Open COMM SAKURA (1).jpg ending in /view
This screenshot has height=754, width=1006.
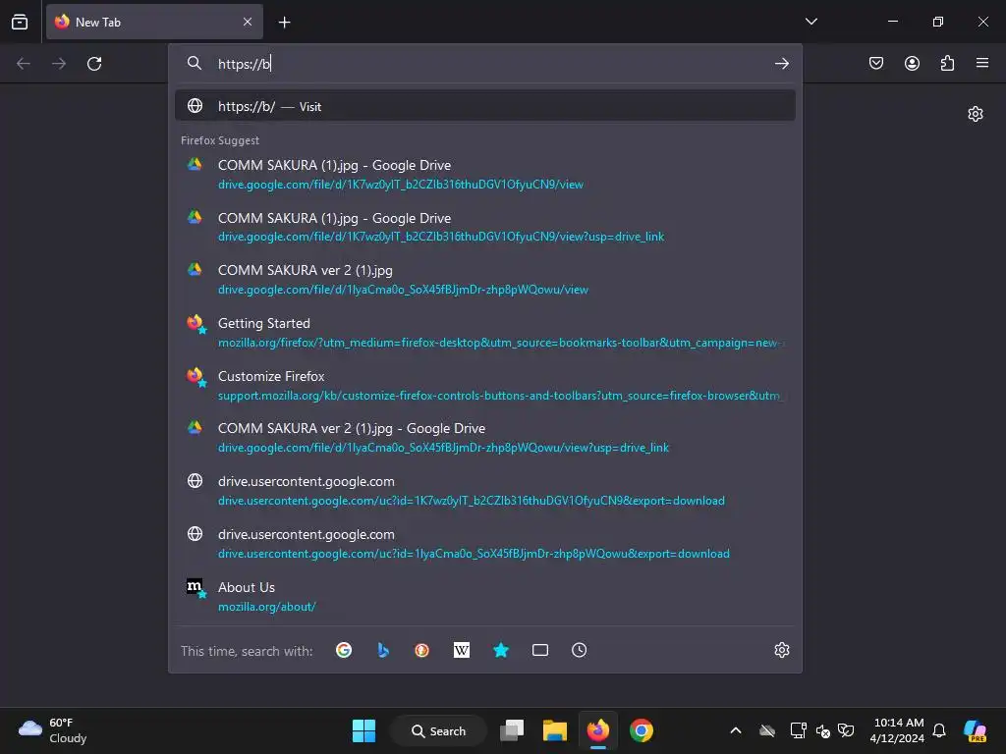(x=485, y=175)
